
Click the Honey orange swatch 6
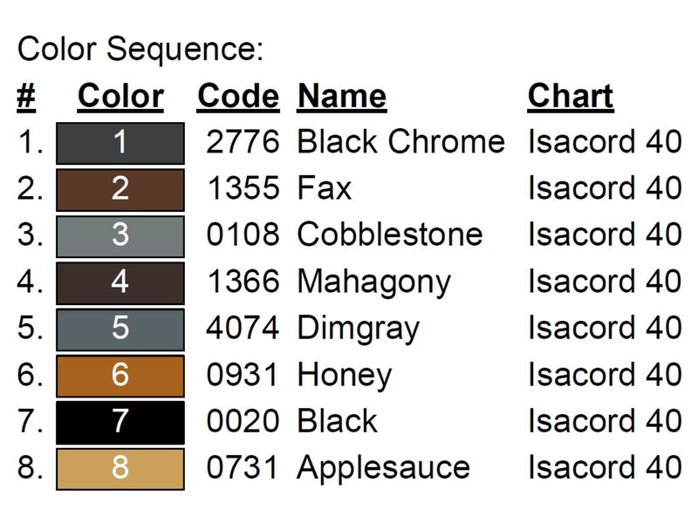click(x=120, y=376)
